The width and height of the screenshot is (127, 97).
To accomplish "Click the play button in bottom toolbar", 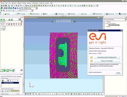I will 81,94.
